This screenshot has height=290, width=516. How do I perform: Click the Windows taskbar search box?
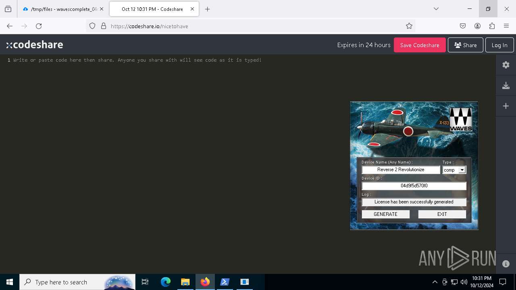click(78, 282)
